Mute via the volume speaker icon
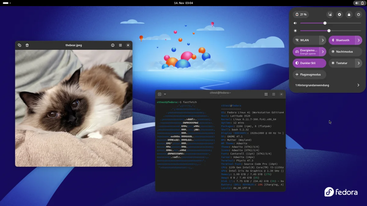 (x=295, y=23)
